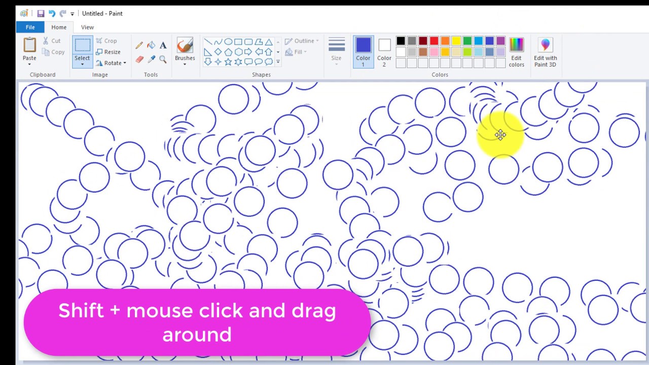649x365 pixels.
Task: Open the Paint app icon menu
Action: (x=24, y=14)
